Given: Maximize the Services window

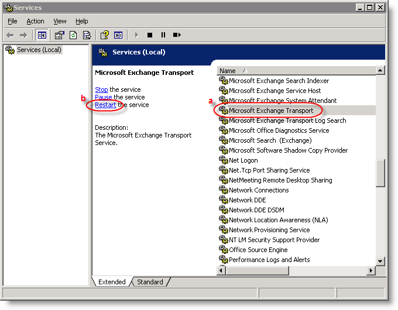Looking at the screenshot, I should [x=370, y=8].
